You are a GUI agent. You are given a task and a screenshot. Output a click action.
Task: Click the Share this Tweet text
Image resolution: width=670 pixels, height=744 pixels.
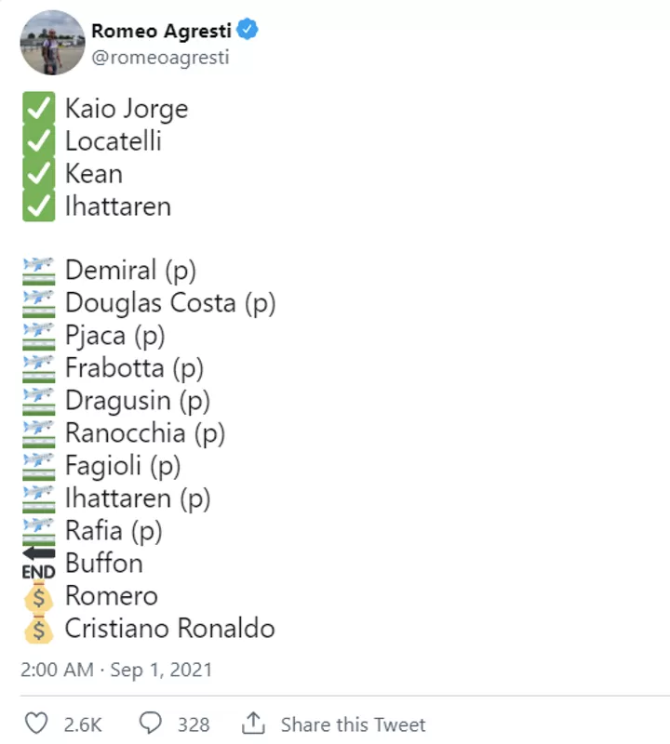[353, 724]
